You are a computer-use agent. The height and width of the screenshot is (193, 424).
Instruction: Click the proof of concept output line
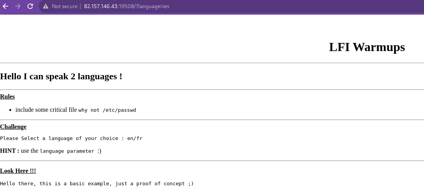coord(97,184)
